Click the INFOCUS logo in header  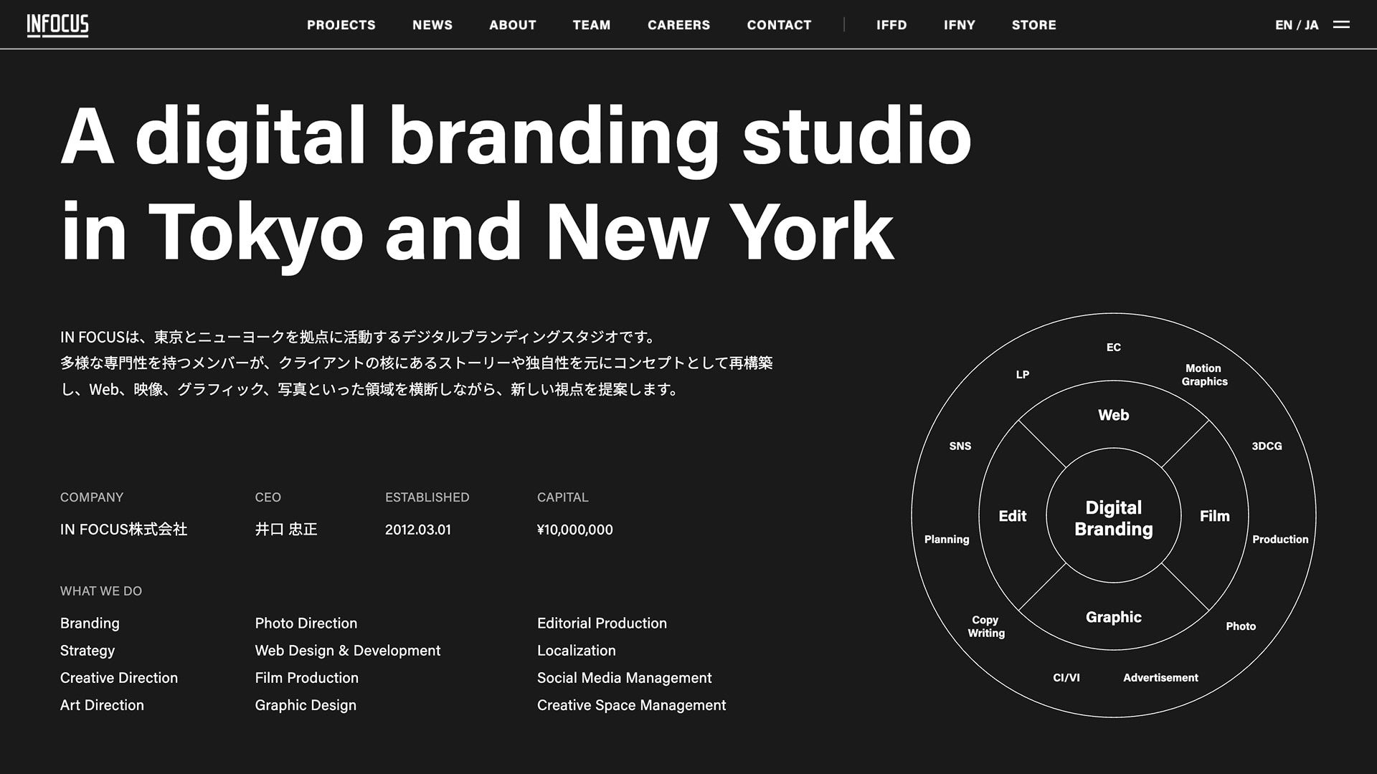pyautogui.click(x=57, y=25)
